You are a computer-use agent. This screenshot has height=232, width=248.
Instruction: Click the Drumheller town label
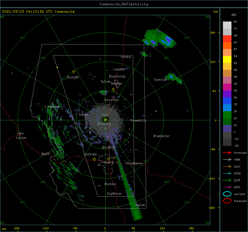161,136
